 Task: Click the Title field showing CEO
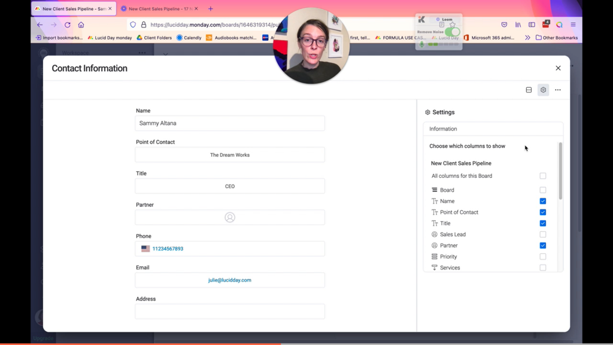[x=230, y=186]
